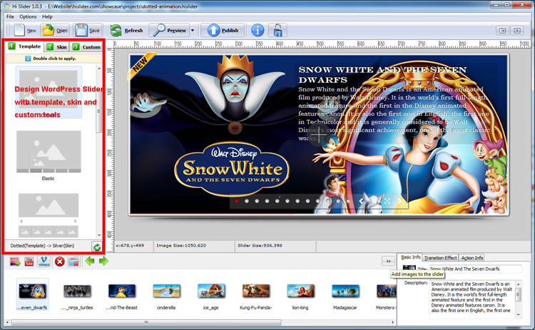The image size is (535, 330).
Task: Click the 'Double click to apply.' hint
Action: pyautogui.click(x=55, y=59)
